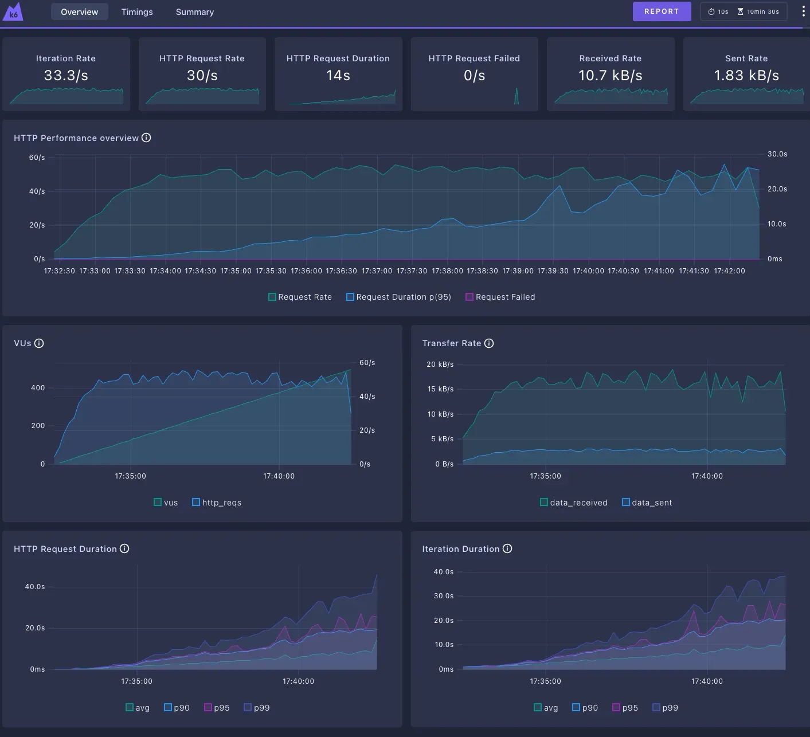
Task: Click the Sent Rate sparkline chart
Action: pos(746,96)
